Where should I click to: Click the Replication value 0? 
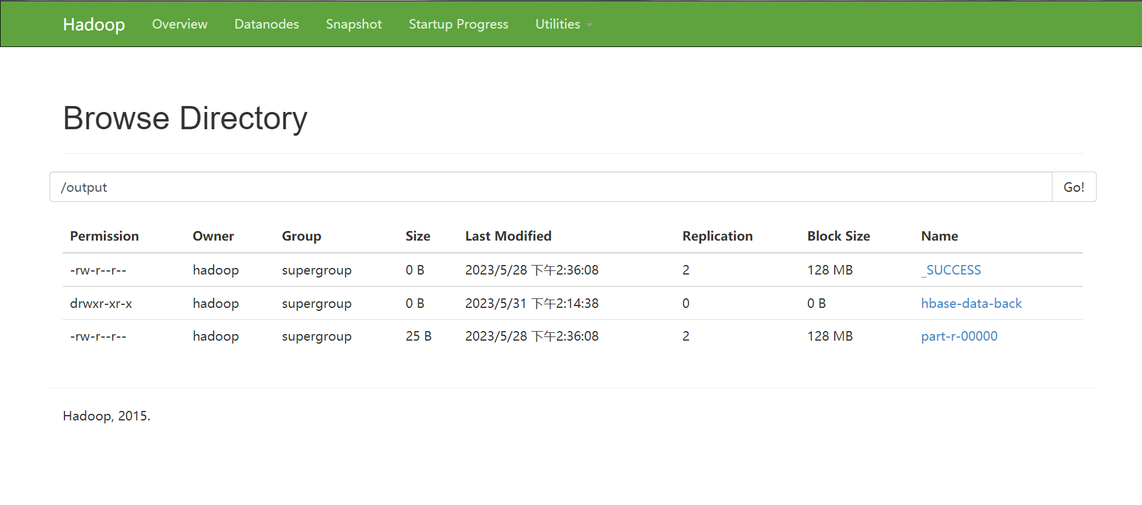686,303
